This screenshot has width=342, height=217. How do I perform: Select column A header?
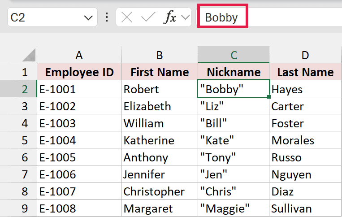[79, 55]
